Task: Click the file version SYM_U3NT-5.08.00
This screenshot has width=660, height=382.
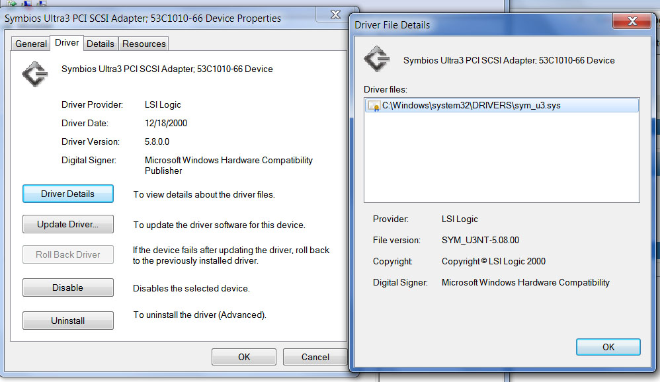Action: 480,240
